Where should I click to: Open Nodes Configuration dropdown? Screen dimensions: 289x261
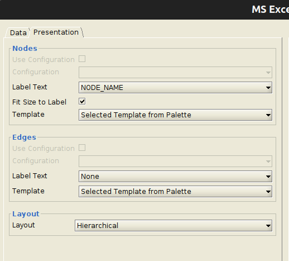[x=175, y=72]
